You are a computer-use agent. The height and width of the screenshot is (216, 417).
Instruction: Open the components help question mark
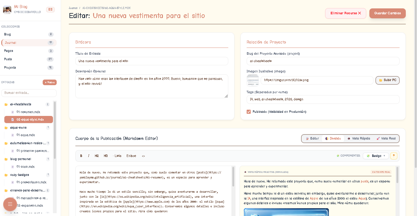(394, 156)
